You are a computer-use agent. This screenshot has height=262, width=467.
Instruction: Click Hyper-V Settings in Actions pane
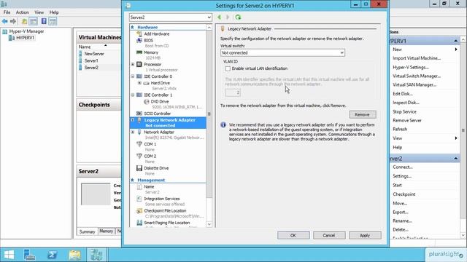tap(411, 68)
